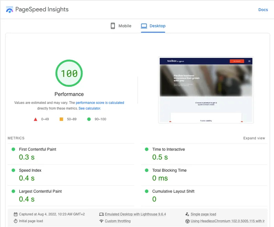Click the orange square for the 50–89 range
274x227 pixels.
pos(62,119)
